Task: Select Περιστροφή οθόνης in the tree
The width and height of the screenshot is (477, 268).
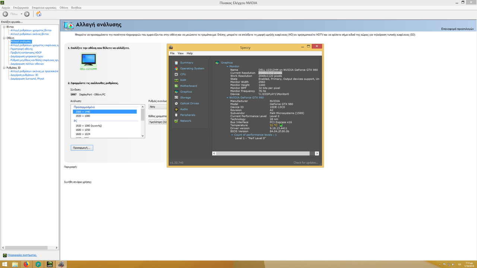Action: pos(22,49)
